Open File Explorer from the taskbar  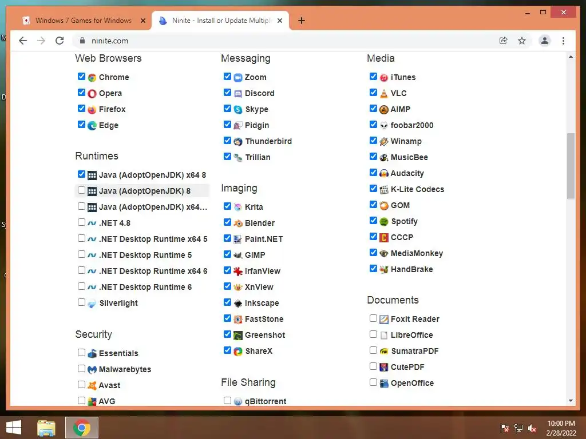[x=46, y=428]
